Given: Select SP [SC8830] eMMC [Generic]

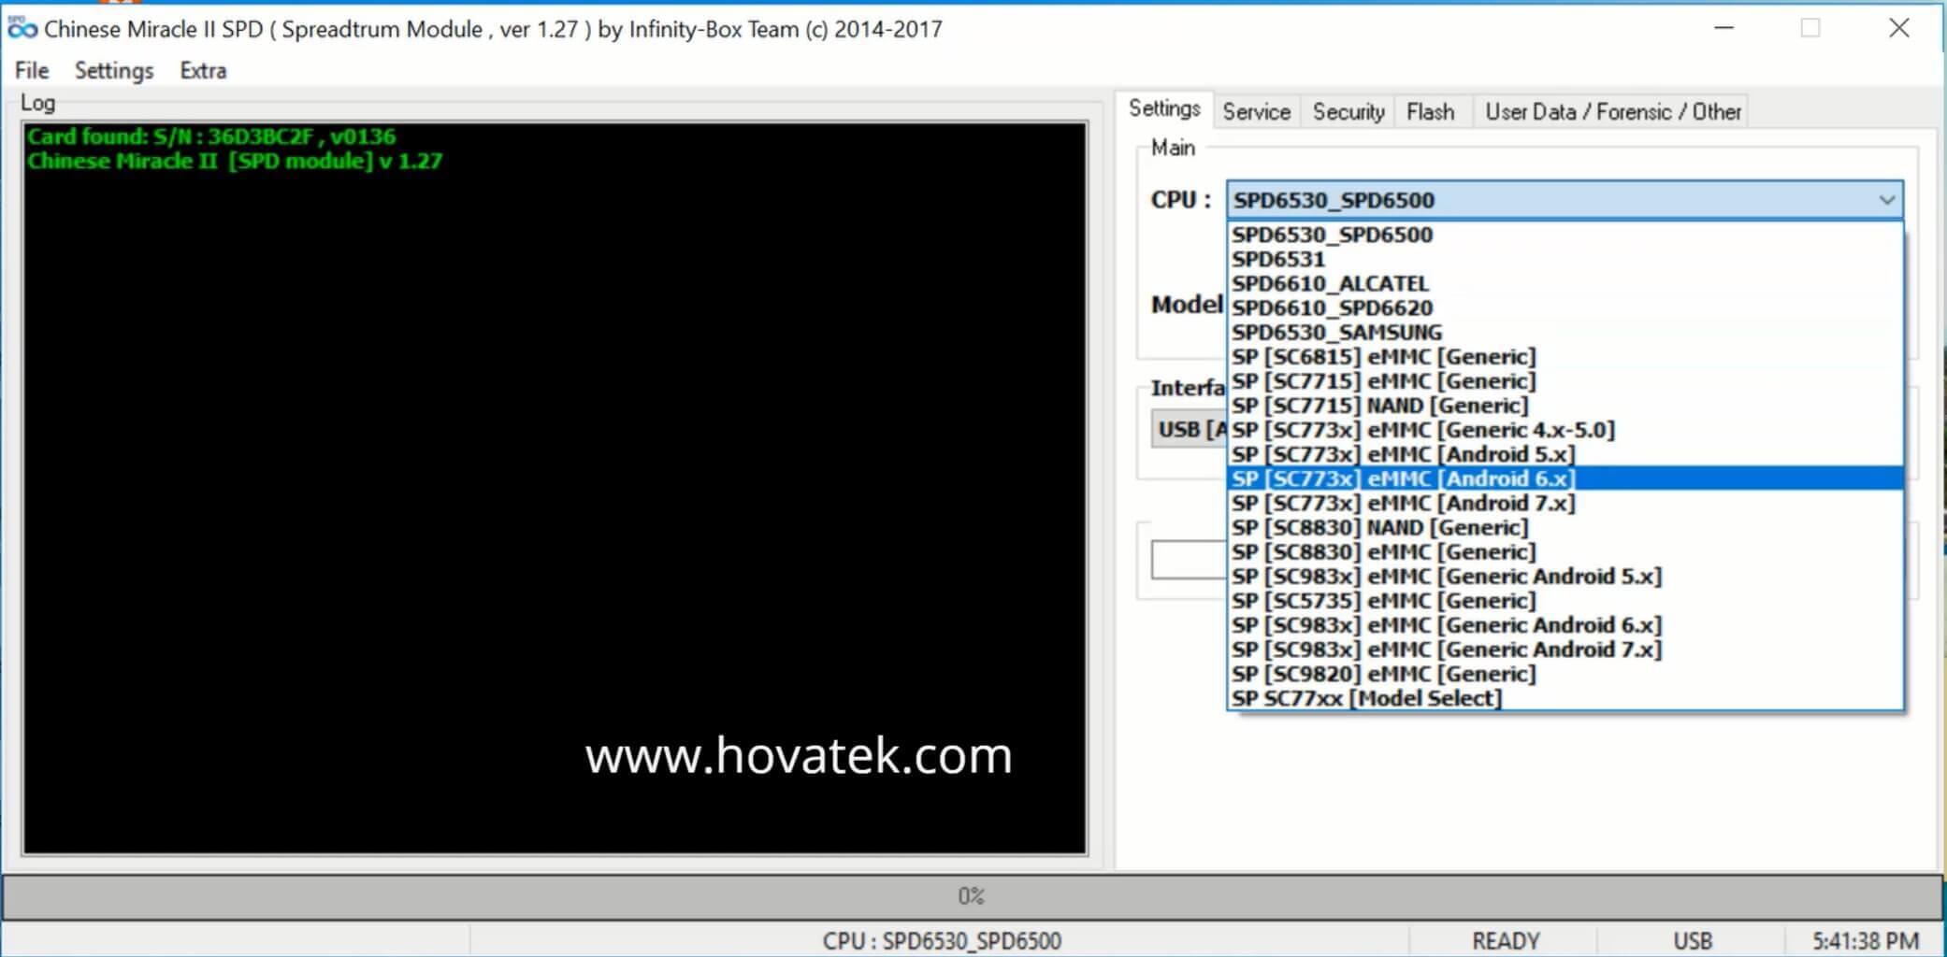Looking at the screenshot, I should coord(1565,551).
